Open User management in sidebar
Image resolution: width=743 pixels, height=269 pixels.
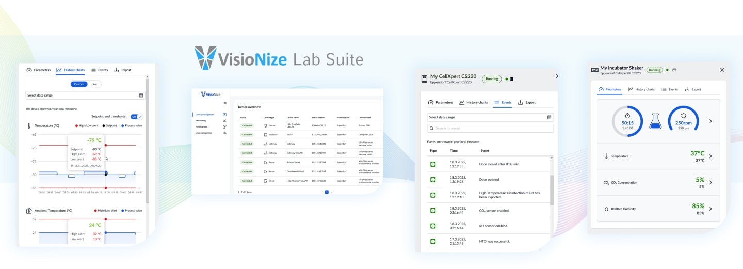204,133
